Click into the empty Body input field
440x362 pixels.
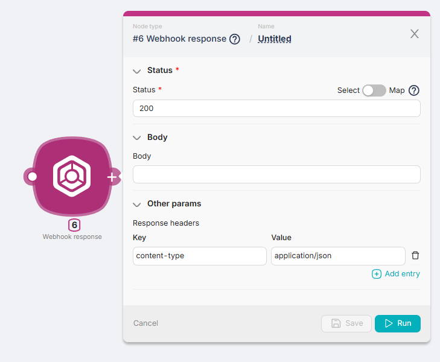click(x=276, y=174)
